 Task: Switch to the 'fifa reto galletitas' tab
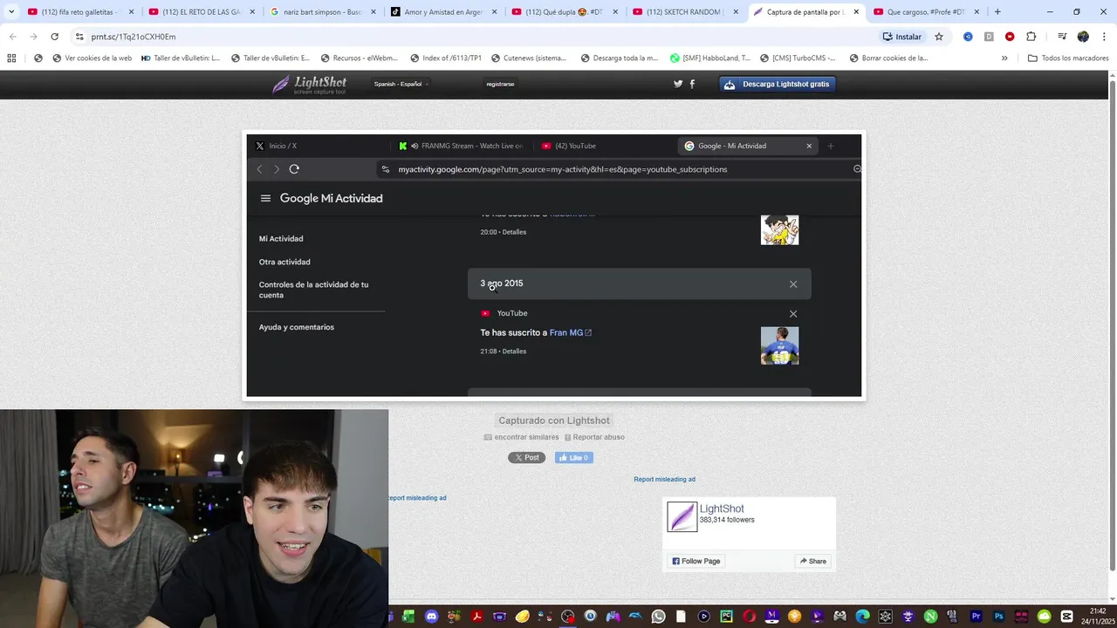(79, 12)
